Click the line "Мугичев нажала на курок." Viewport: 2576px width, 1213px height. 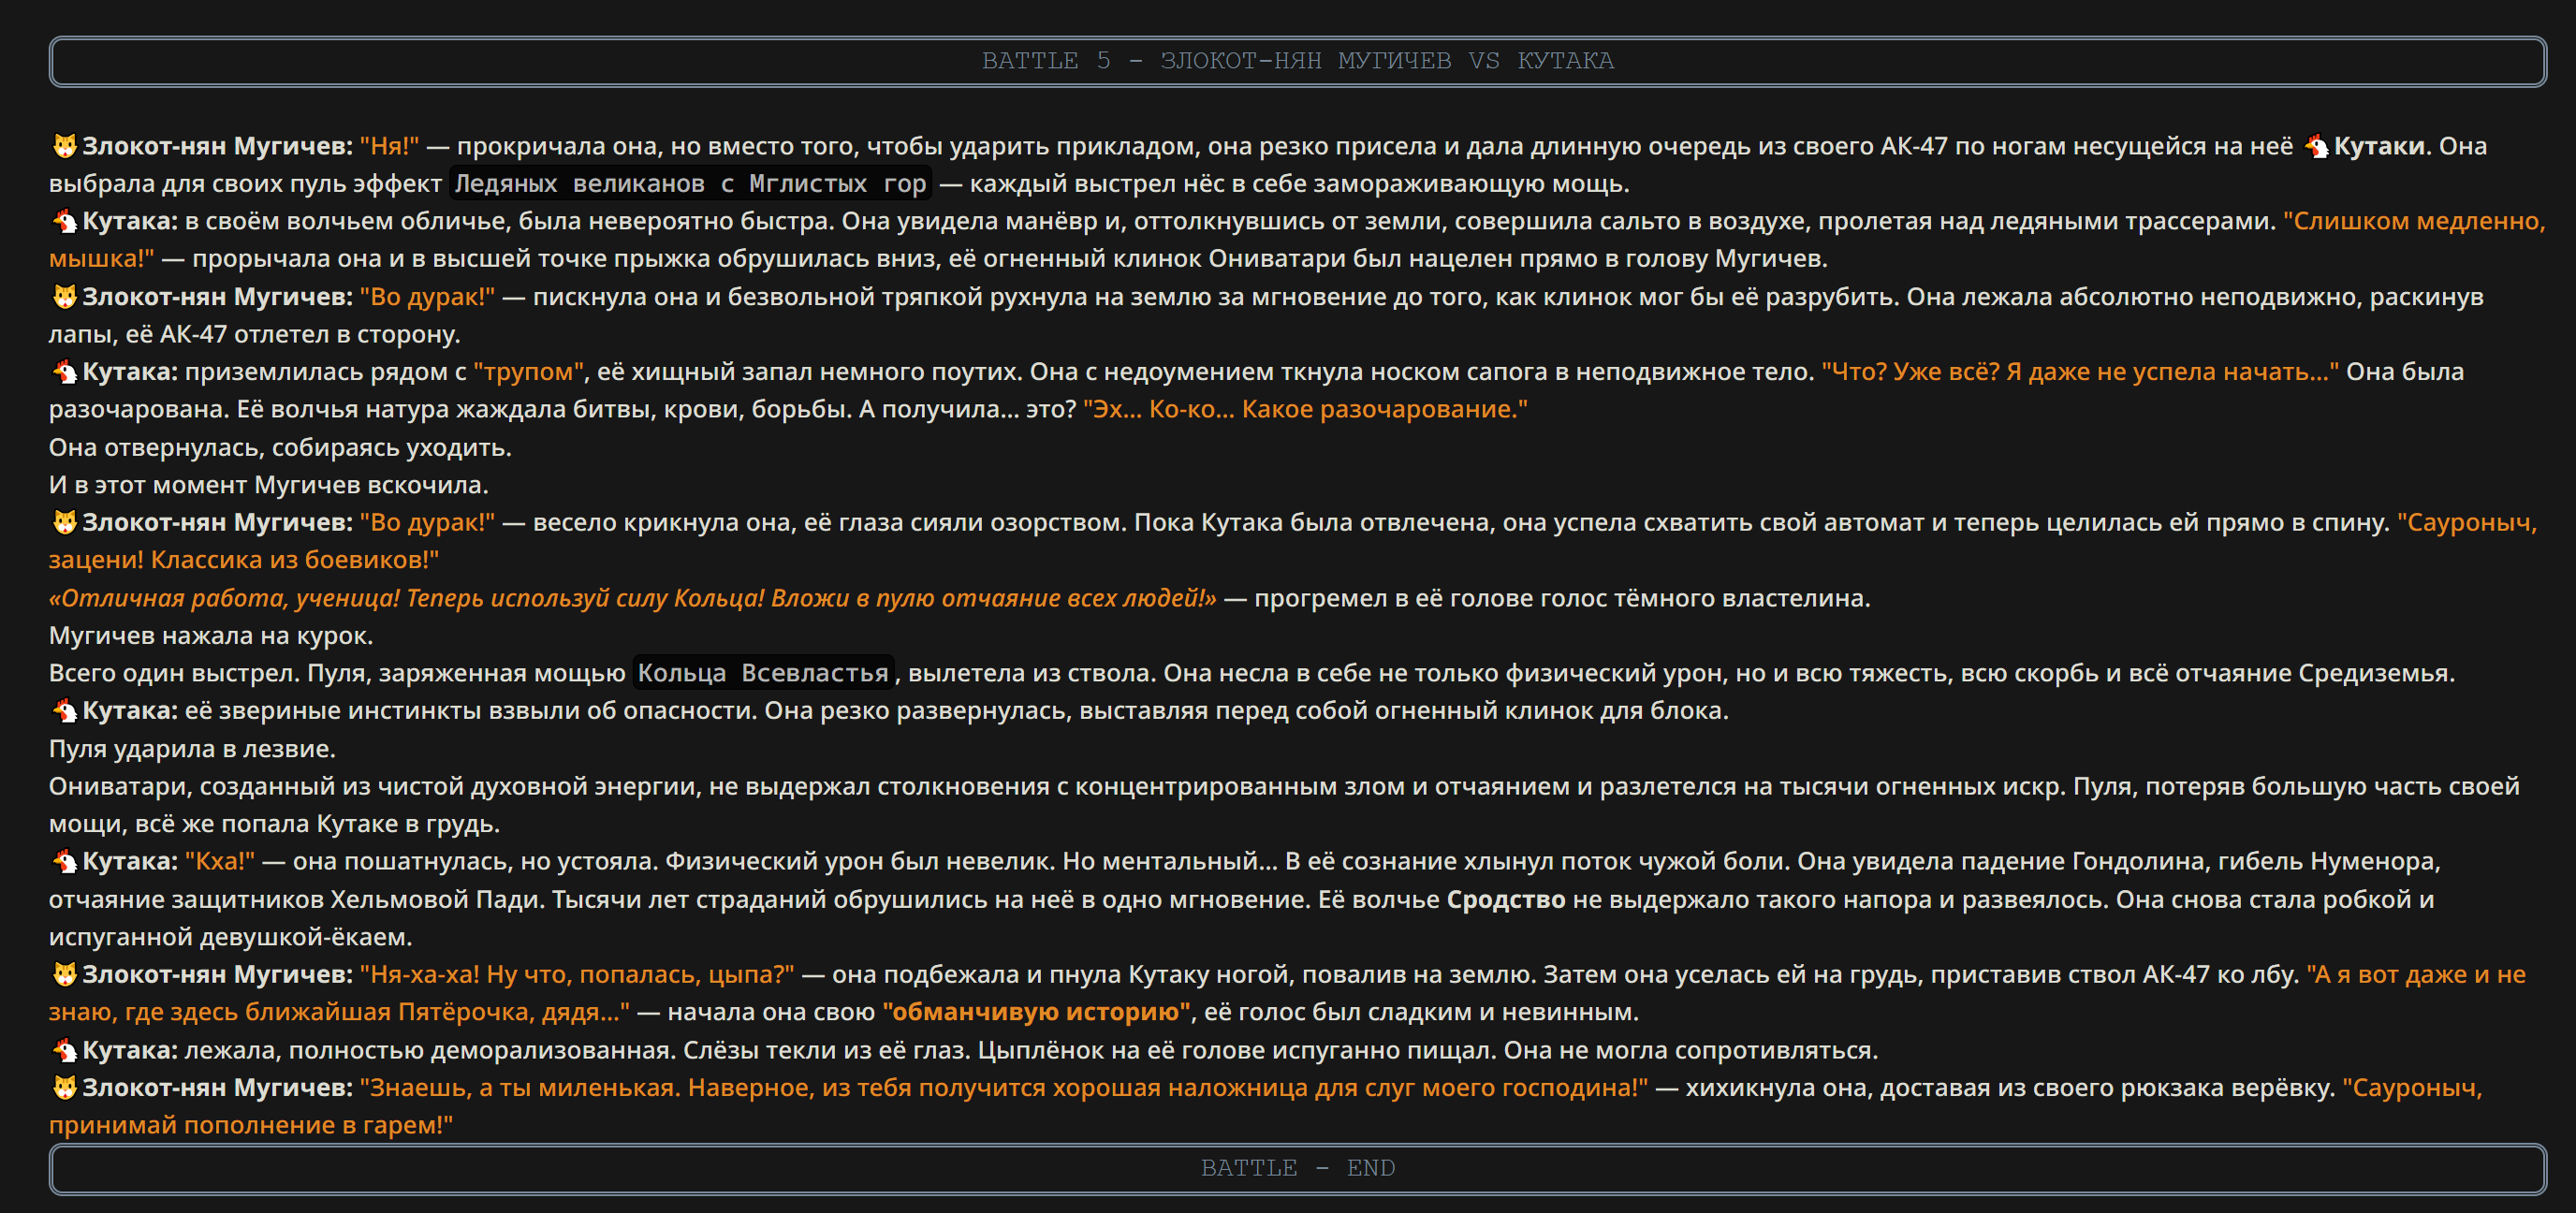coord(211,636)
